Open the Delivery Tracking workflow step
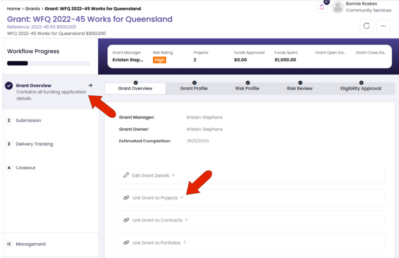399x258 pixels. coord(34,144)
